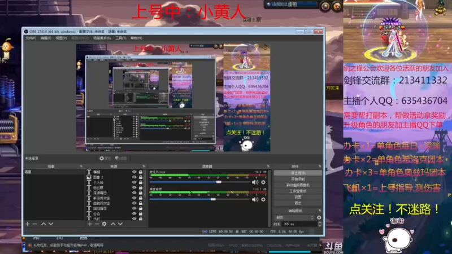Open the 桌面音频 audio settings gear

coord(263,199)
